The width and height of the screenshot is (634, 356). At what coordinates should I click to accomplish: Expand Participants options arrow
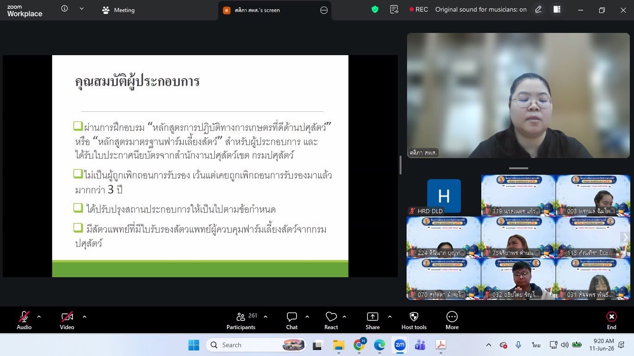point(265,317)
